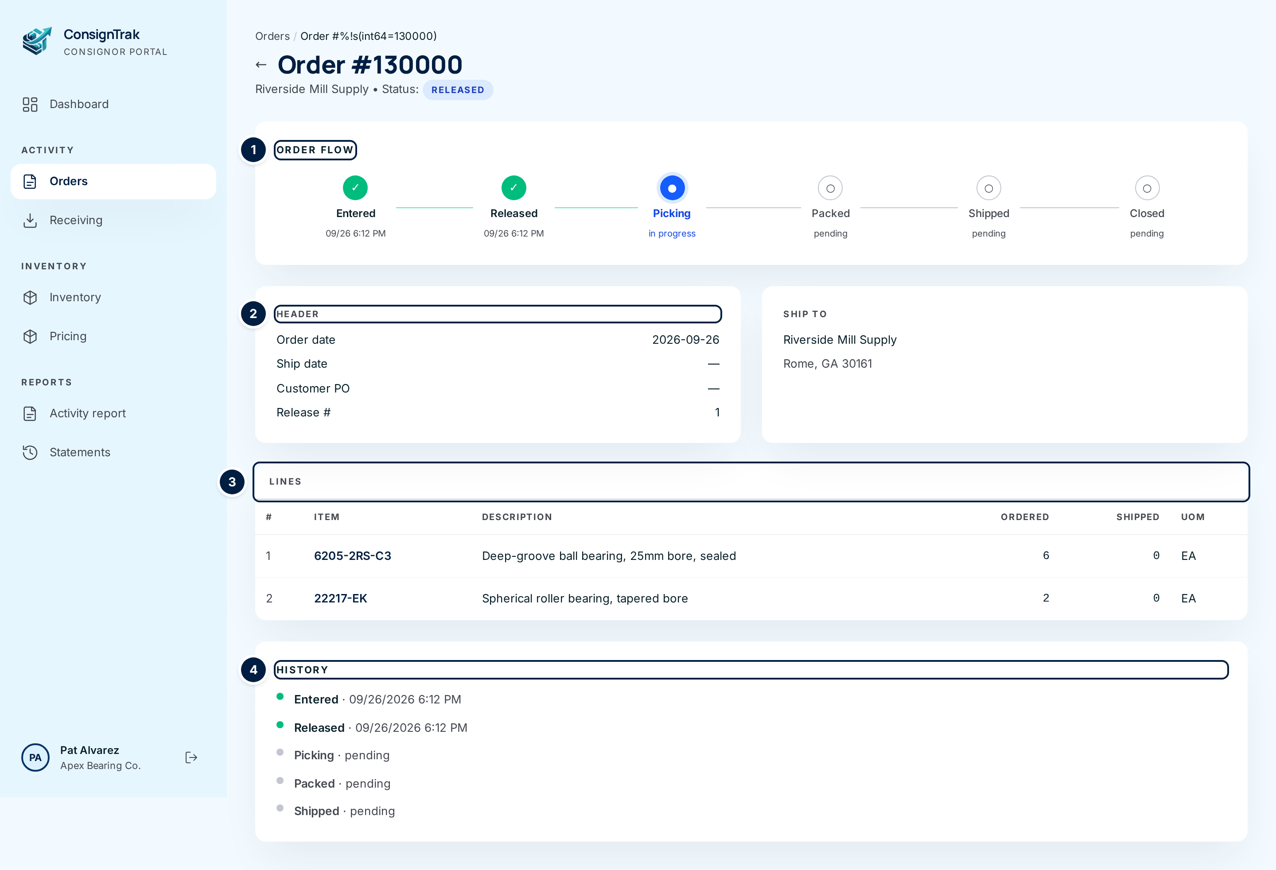Click the 'Rome, GA 30161' address
Screen dimensions: 1276x870
828,364
